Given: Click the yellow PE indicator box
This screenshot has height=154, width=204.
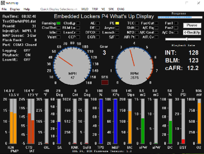Looking at the screenshot, I should tap(117, 23).
